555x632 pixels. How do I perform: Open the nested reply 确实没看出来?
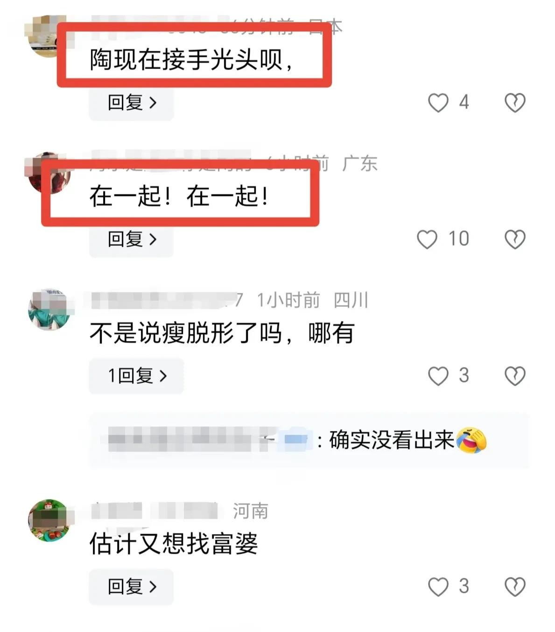coord(309,440)
